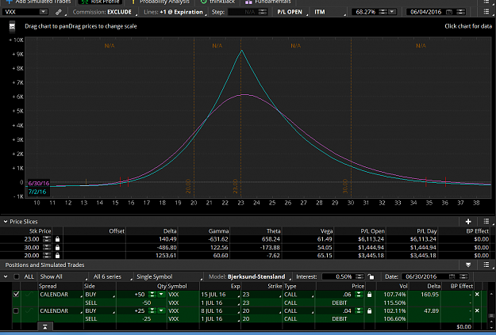
Task: Click the 6/30/16 chart line label
Action: pos(39,183)
